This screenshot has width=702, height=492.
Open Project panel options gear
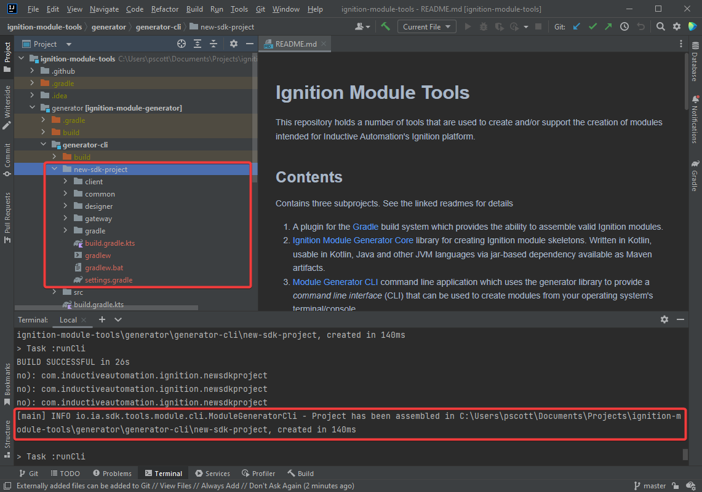pyautogui.click(x=234, y=44)
